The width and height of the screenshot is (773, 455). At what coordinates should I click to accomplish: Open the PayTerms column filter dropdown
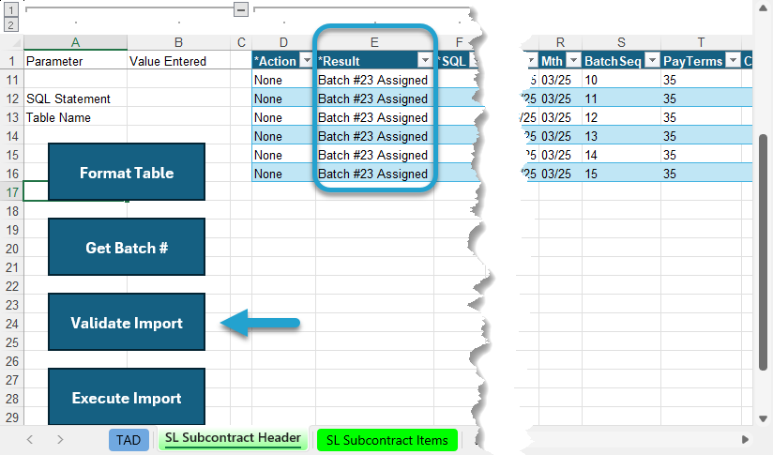733,61
